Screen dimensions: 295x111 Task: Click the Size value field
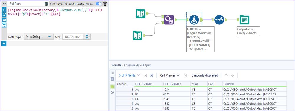coord(73,37)
